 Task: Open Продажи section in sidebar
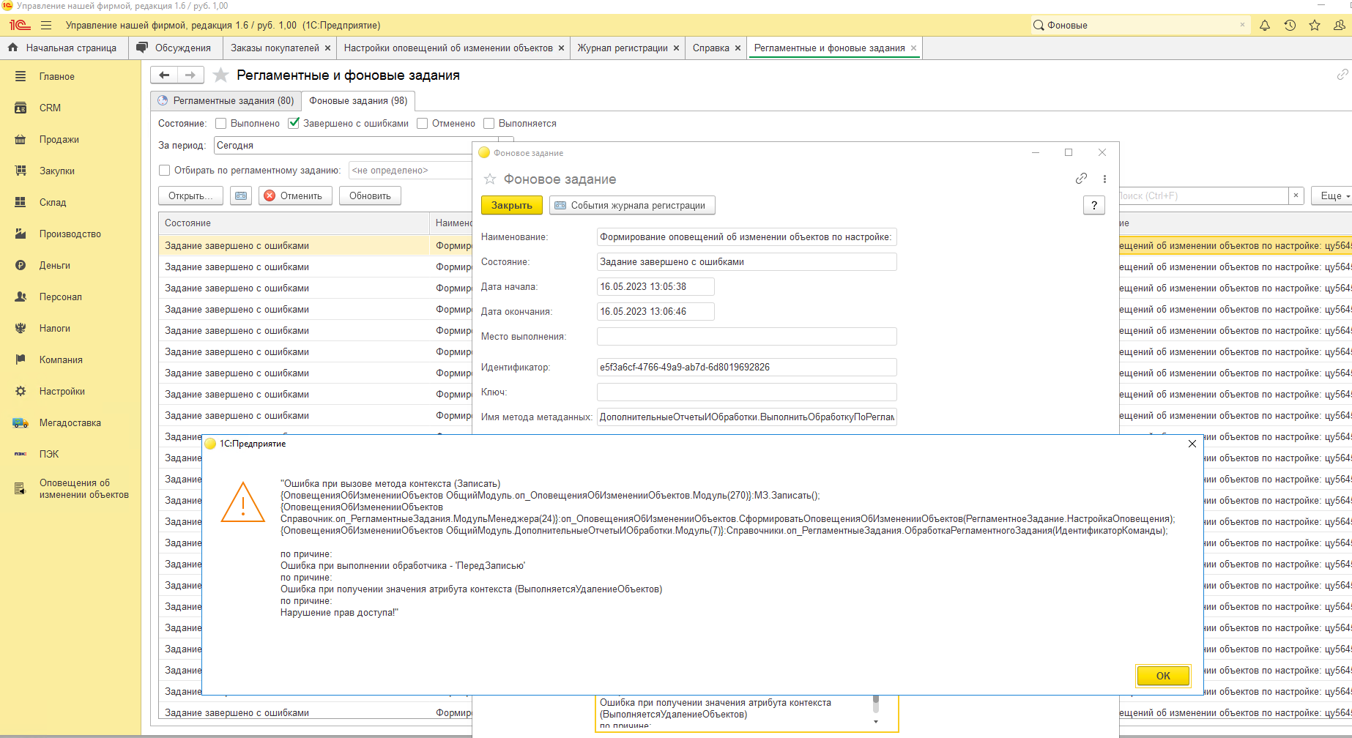59,139
